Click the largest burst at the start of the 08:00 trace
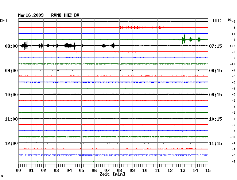The height and width of the screenshot is (180, 237). click(25, 46)
